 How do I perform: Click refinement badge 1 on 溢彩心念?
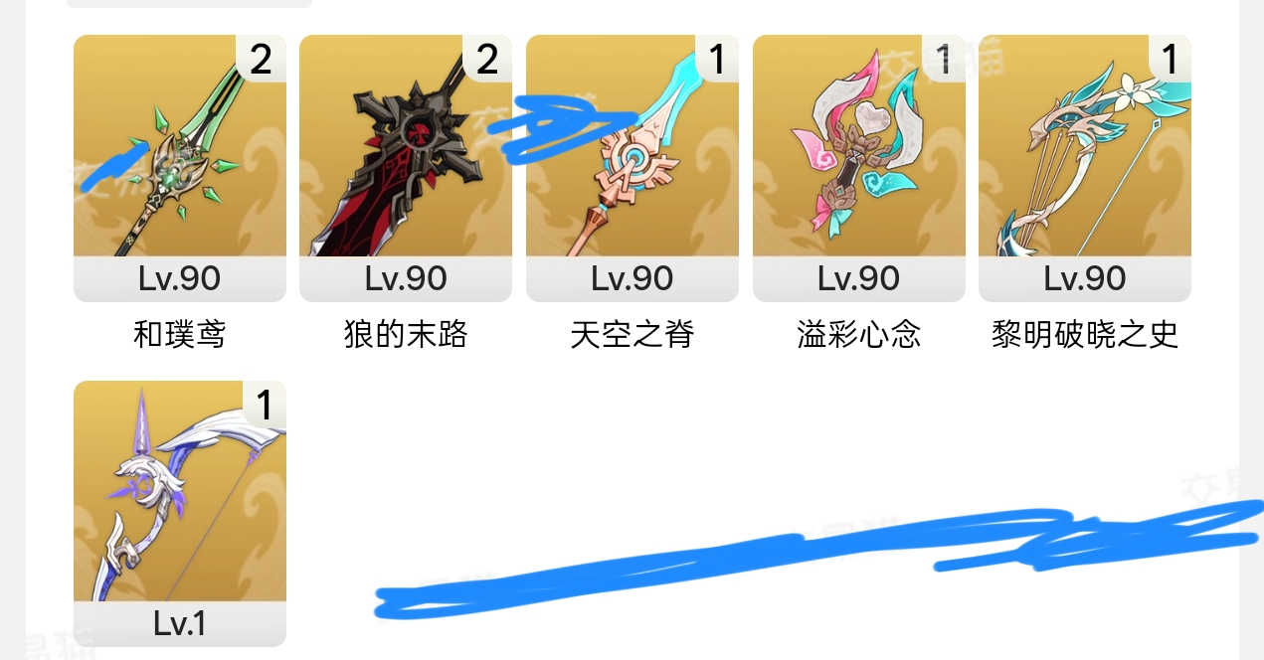pyautogui.click(x=941, y=59)
